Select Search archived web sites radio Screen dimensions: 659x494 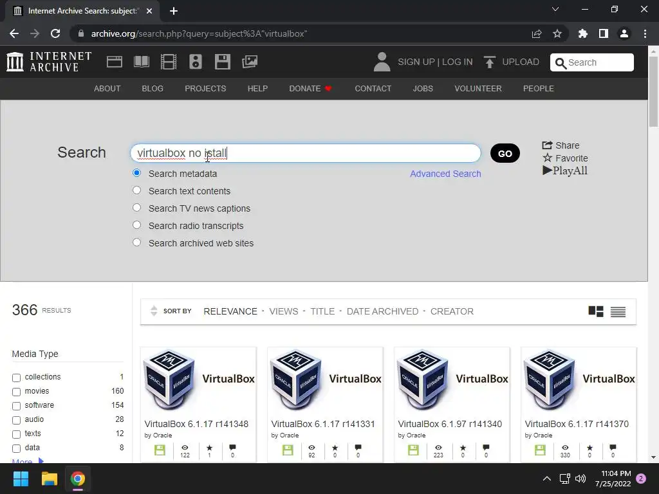136,242
